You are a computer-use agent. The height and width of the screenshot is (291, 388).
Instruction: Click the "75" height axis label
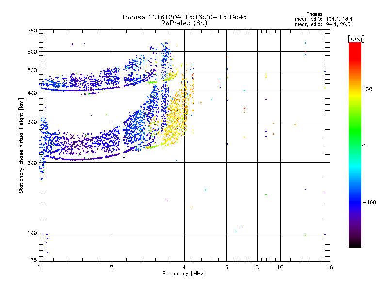coord(34,260)
